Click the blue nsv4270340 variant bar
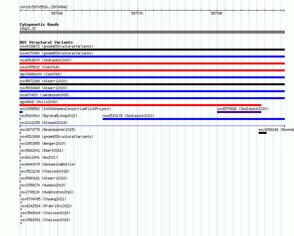294x236 pixels. point(152,57)
